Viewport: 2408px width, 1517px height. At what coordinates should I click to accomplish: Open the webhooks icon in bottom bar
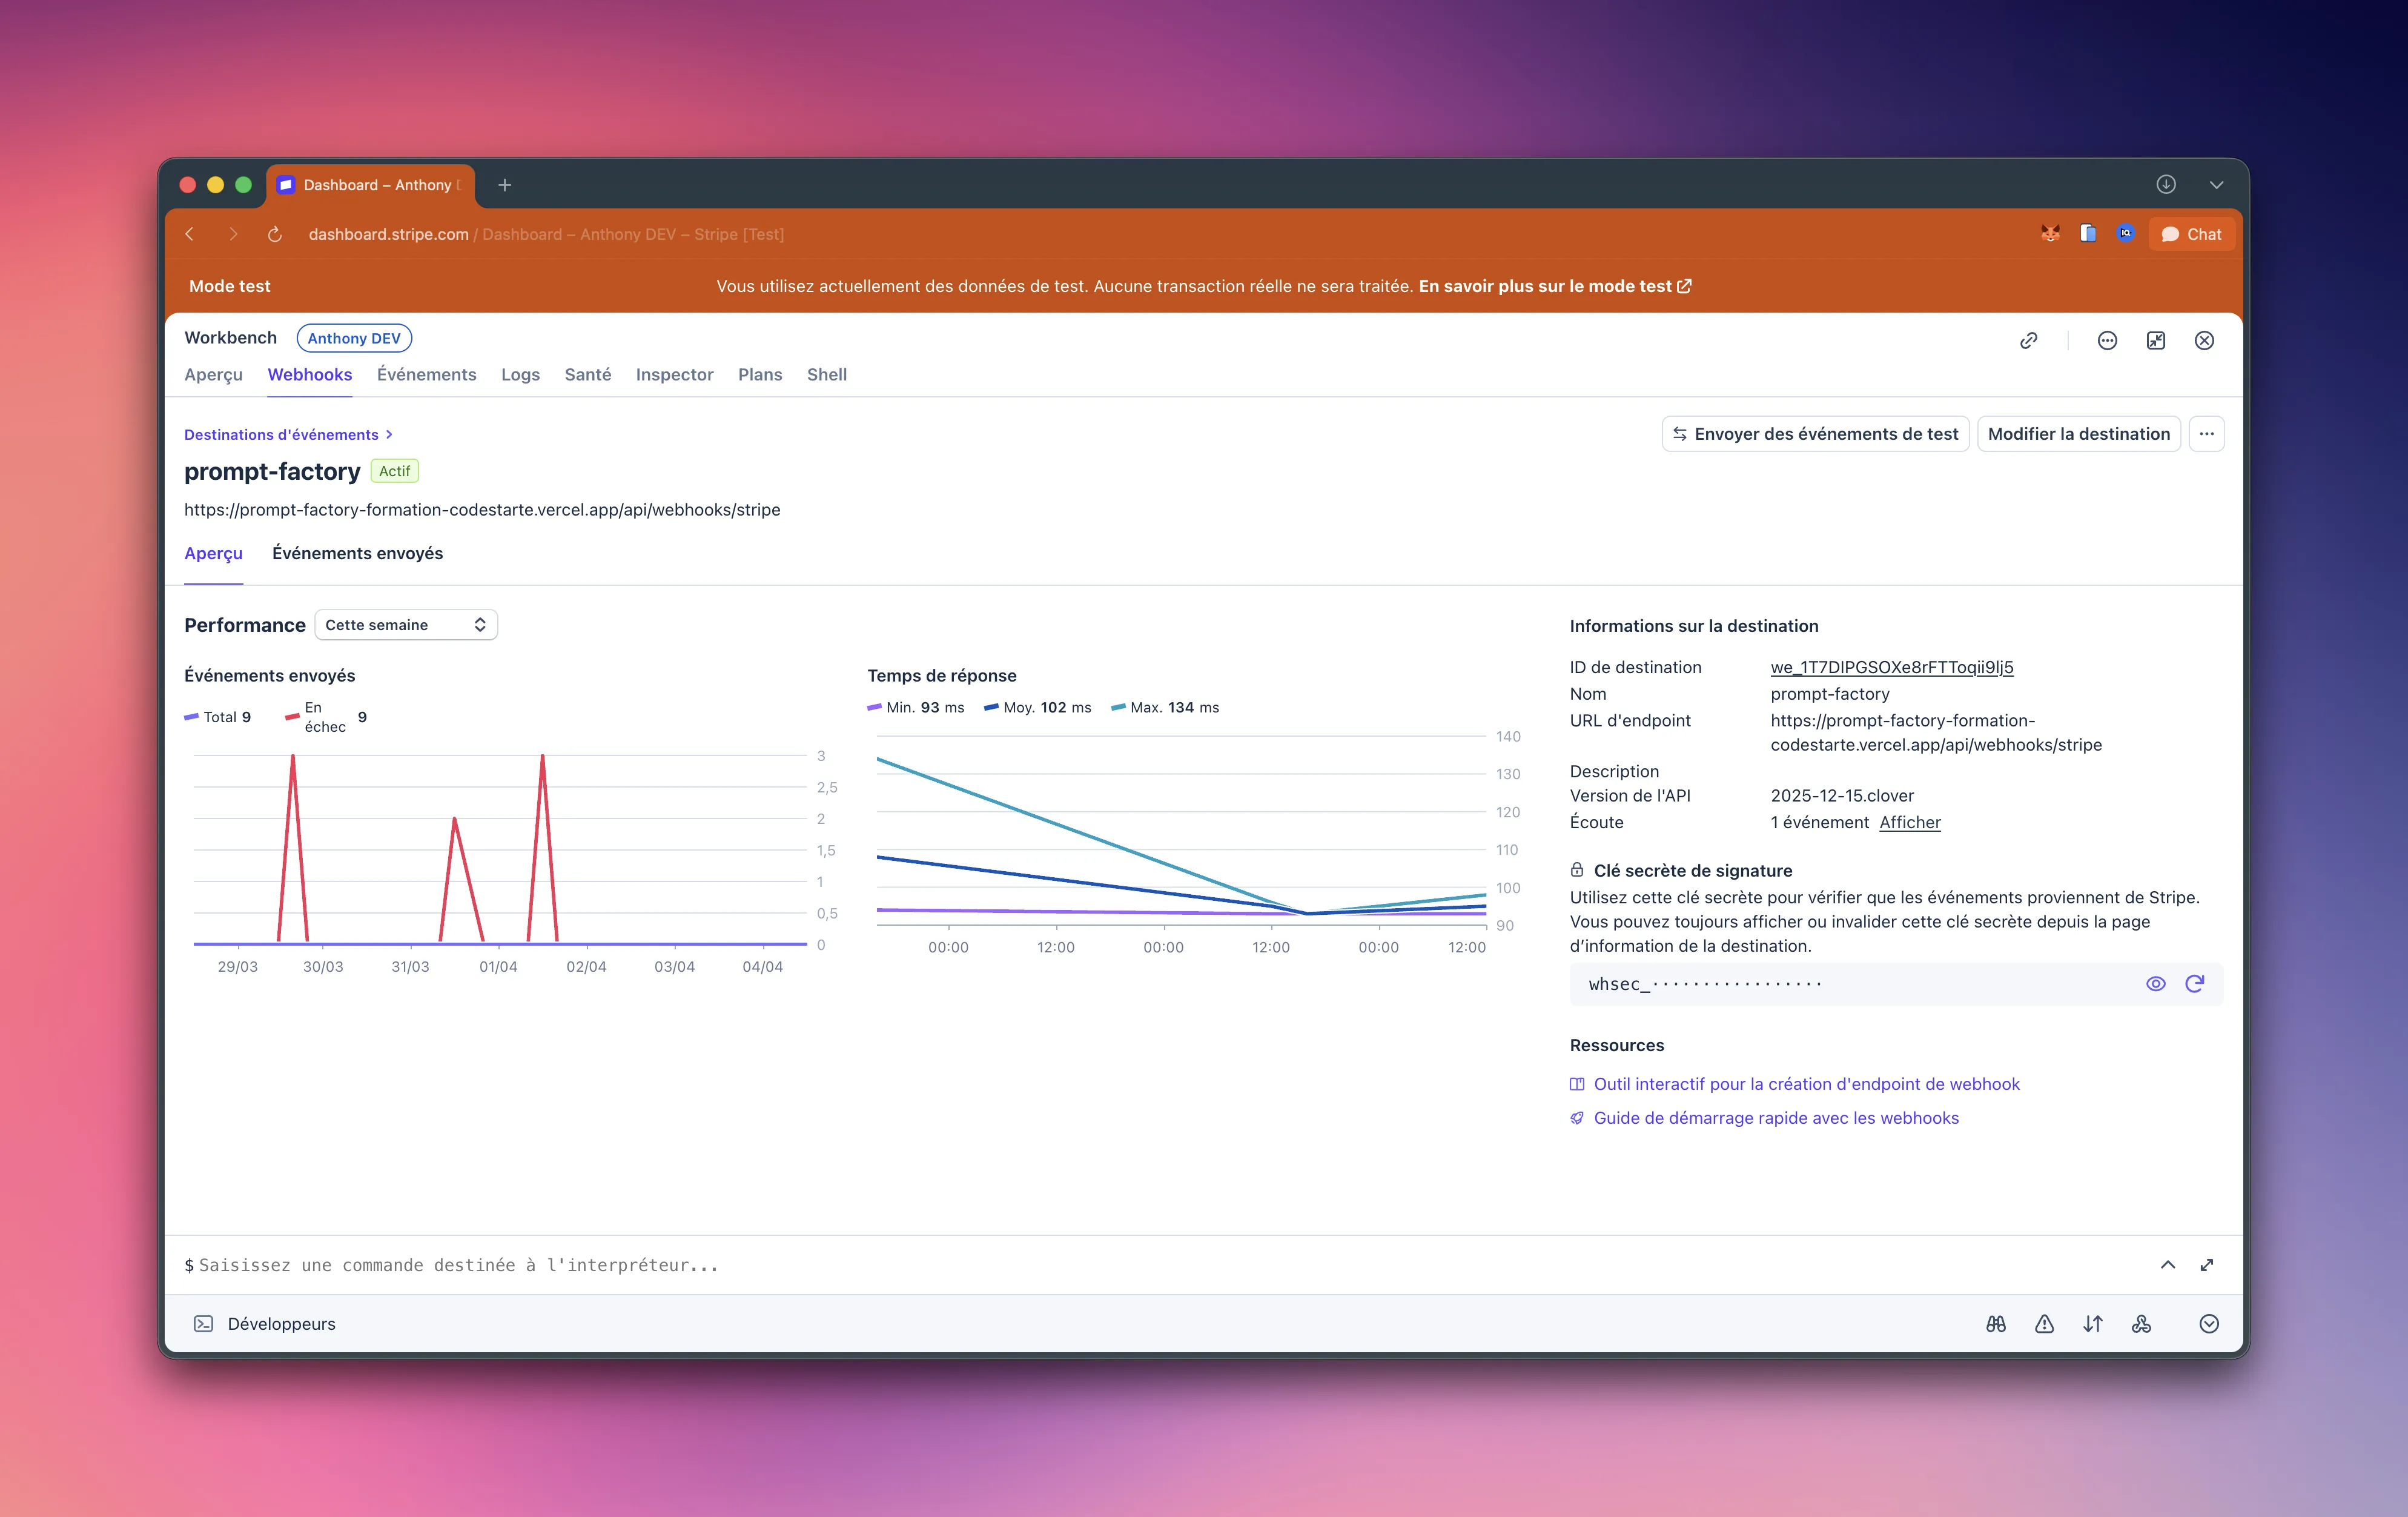point(2141,1324)
